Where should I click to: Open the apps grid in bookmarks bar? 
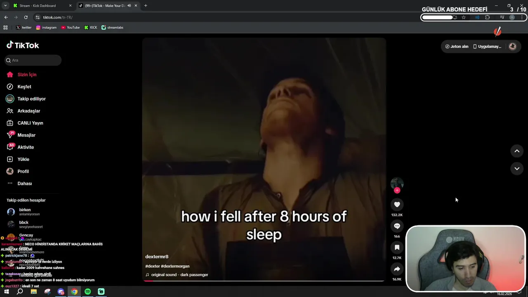[5, 28]
